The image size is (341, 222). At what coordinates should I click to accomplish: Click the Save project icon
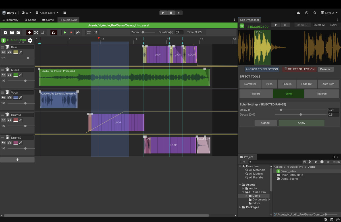pos(12,32)
